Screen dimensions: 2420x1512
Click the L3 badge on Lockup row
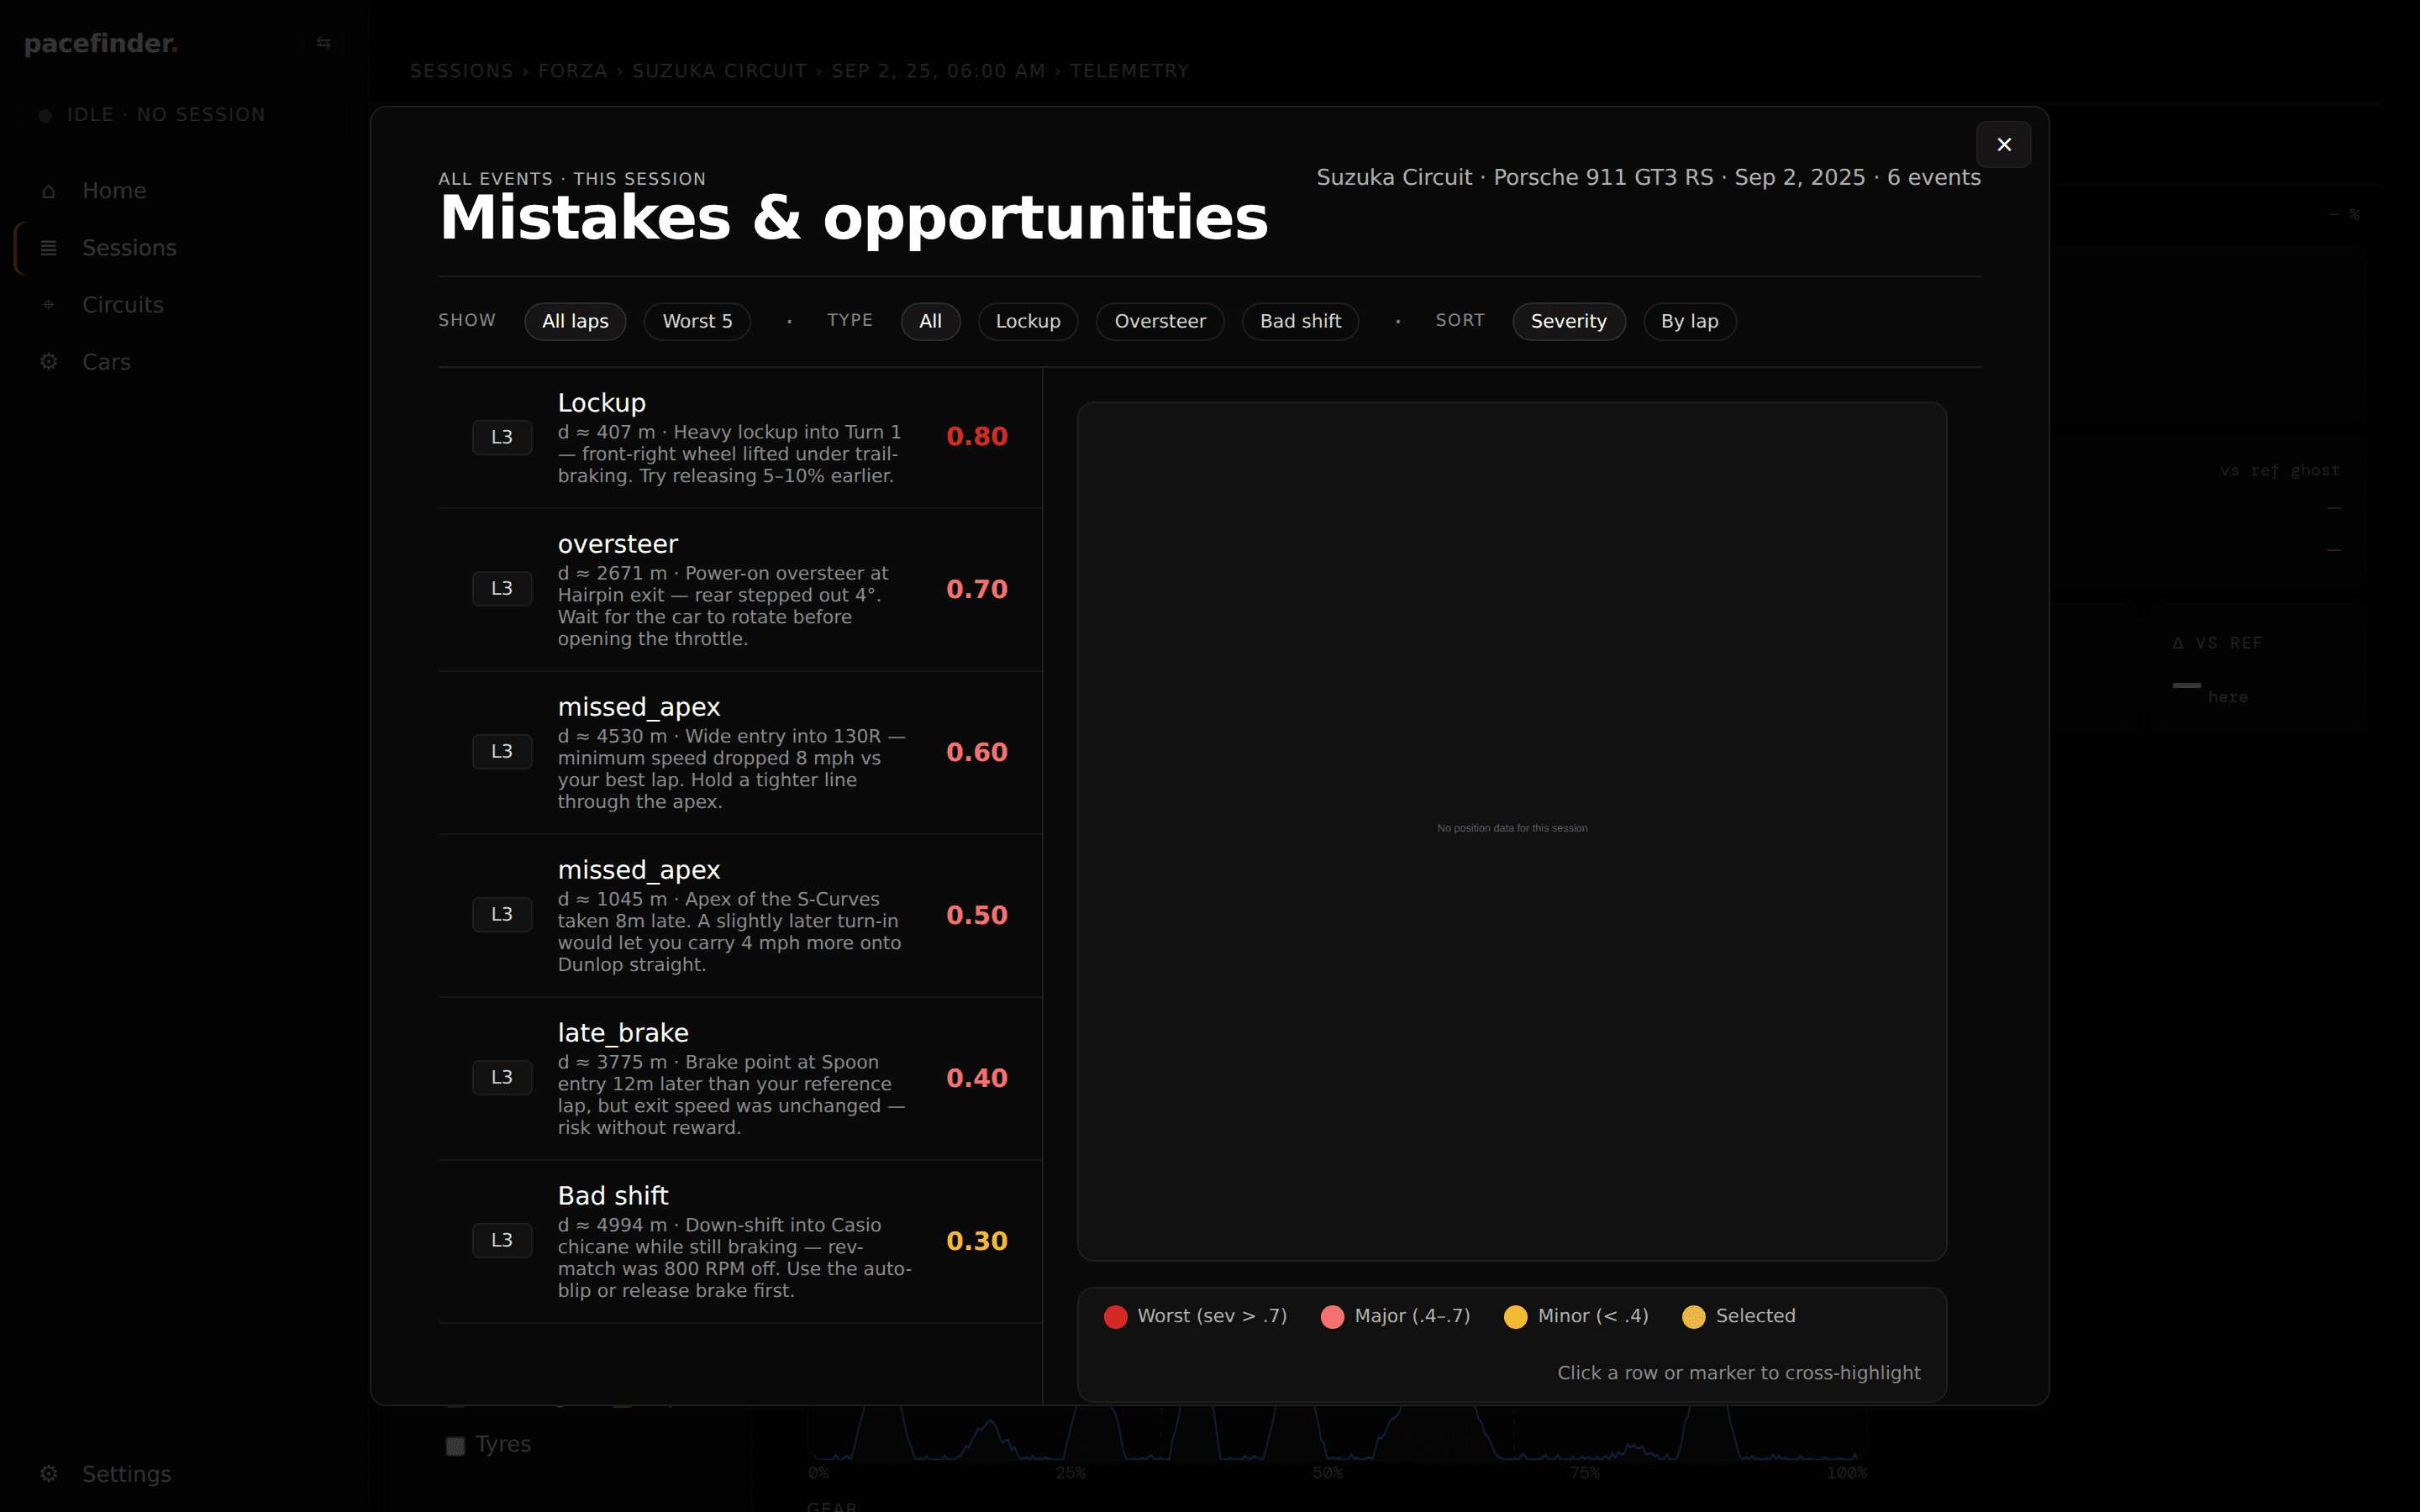[x=502, y=437]
